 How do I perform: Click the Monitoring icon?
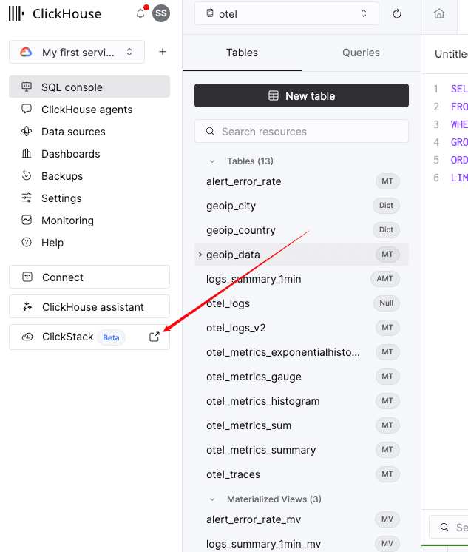(x=27, y=220)
